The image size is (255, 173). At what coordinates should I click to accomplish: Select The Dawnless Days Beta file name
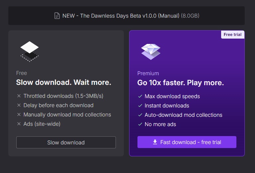(121, 16)
